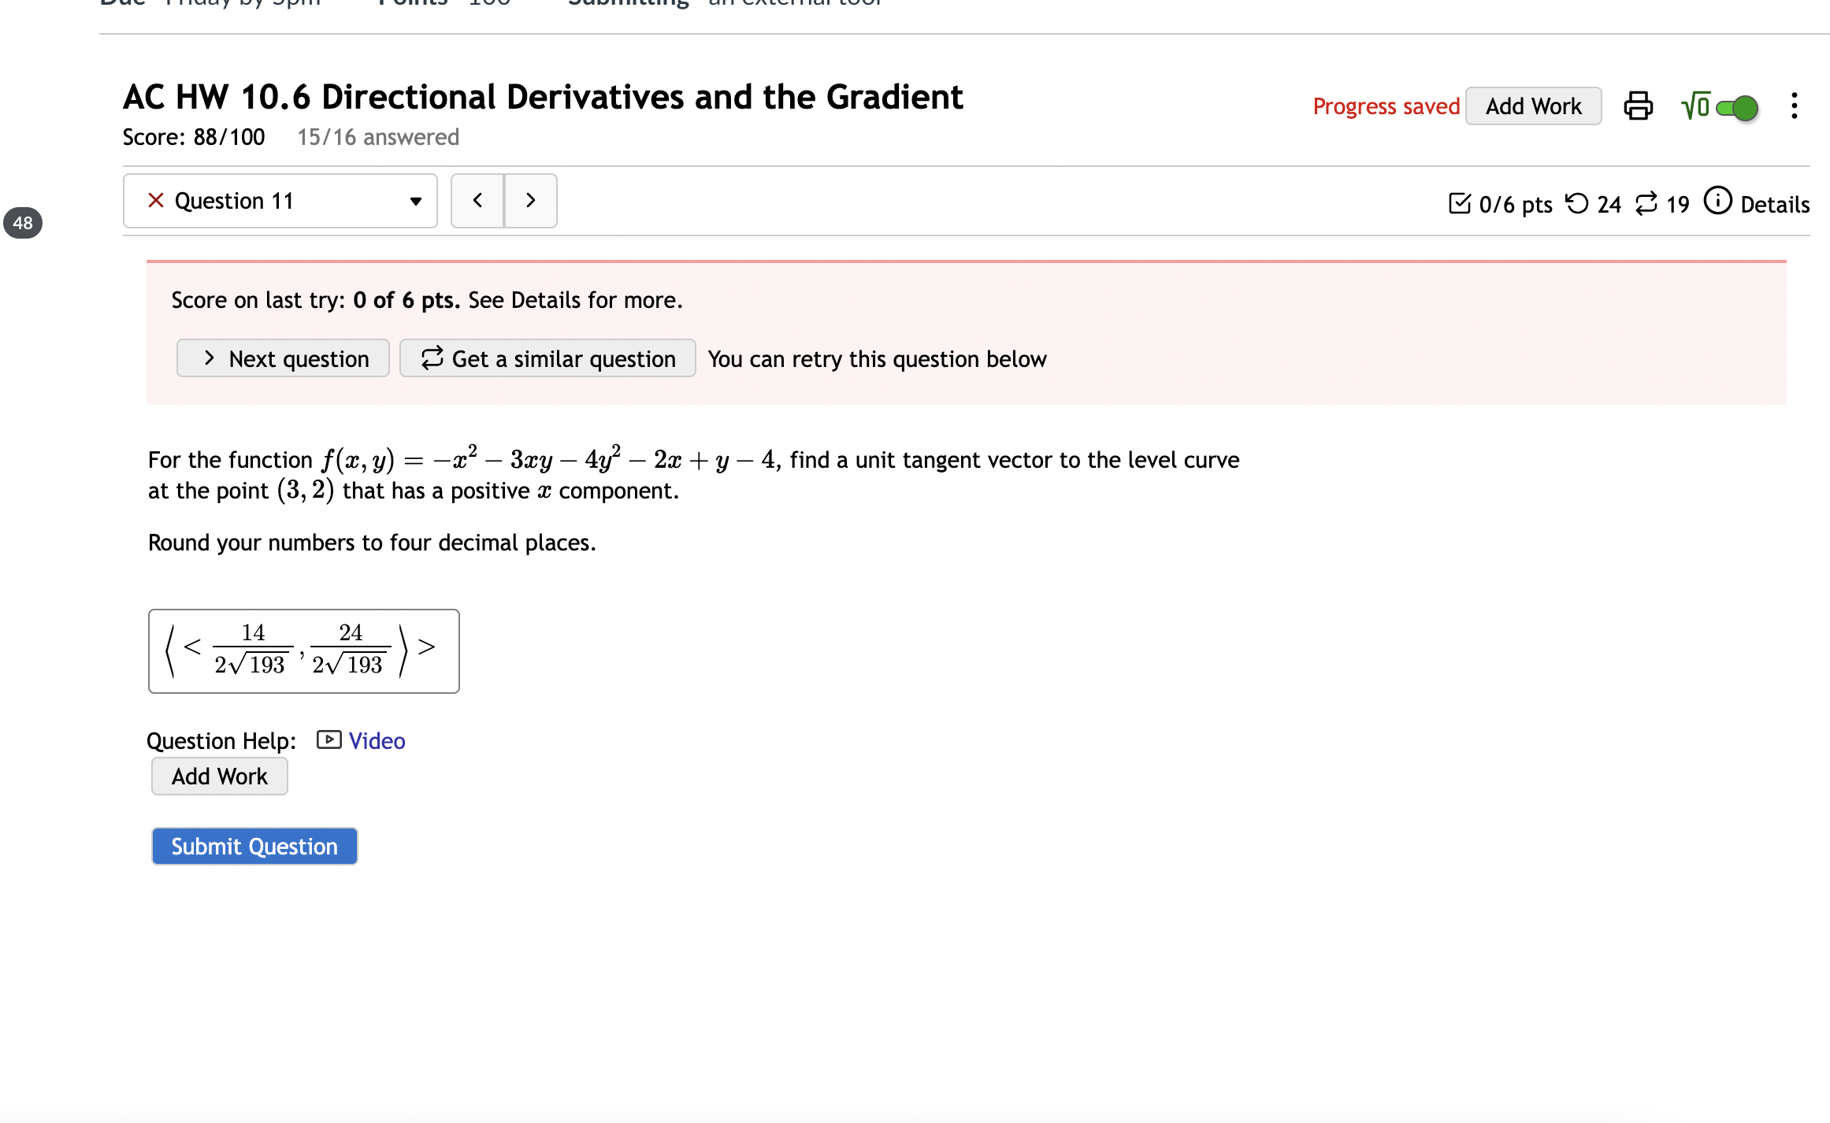Click the right chevron for next question

point(529,200)
